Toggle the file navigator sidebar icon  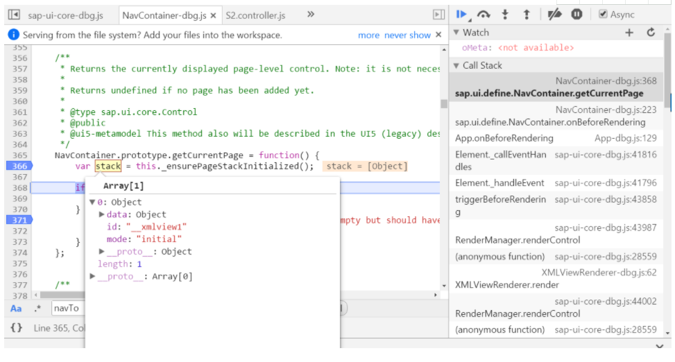tap(14, 15)
